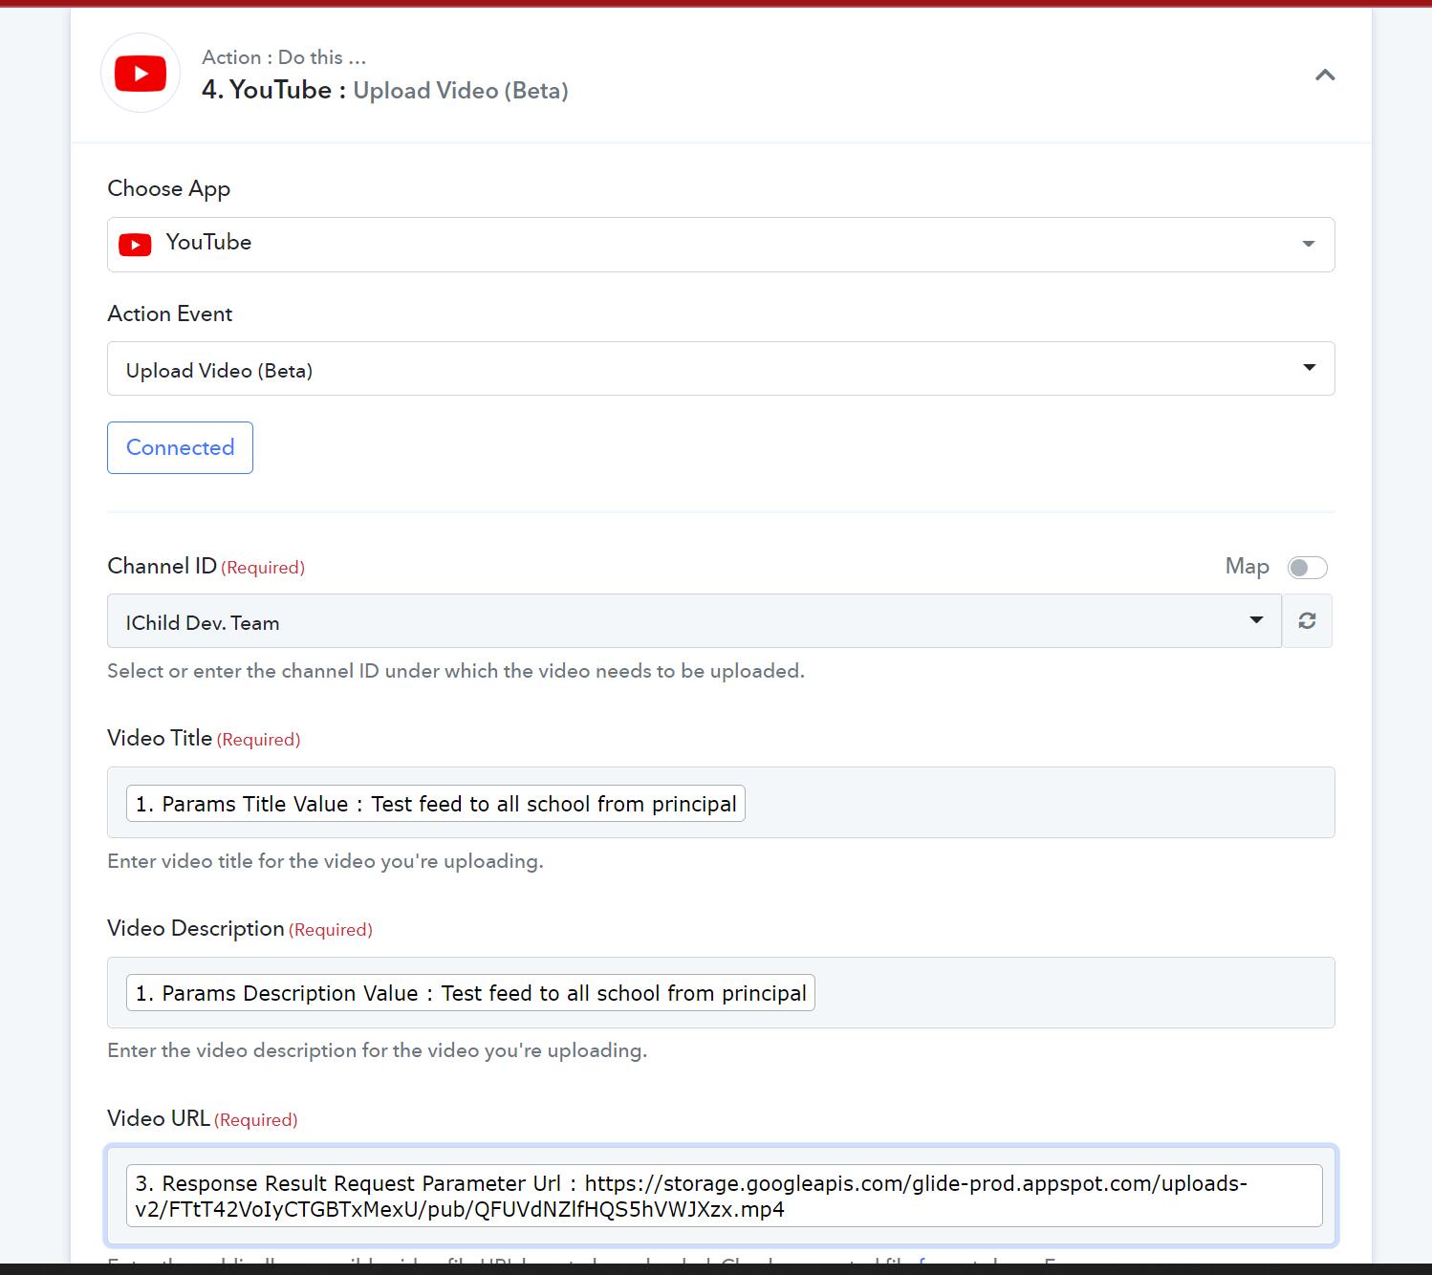The height and width of the screenshot is (1275, 1432).
Task: Click the Connected button
Action: click(180, 447)
